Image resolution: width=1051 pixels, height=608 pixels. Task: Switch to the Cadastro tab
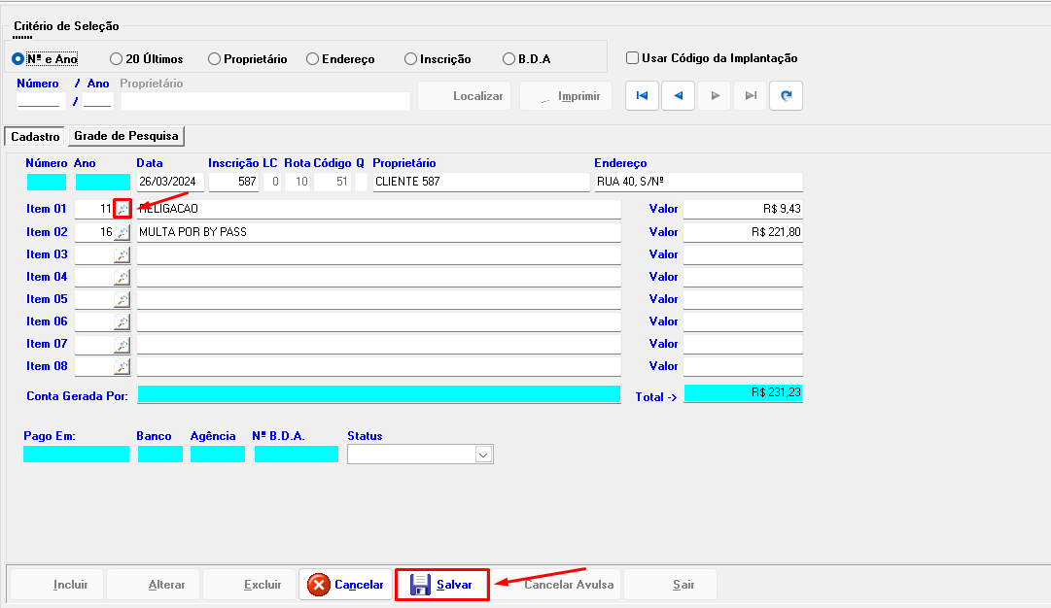(x=35, y=137)
